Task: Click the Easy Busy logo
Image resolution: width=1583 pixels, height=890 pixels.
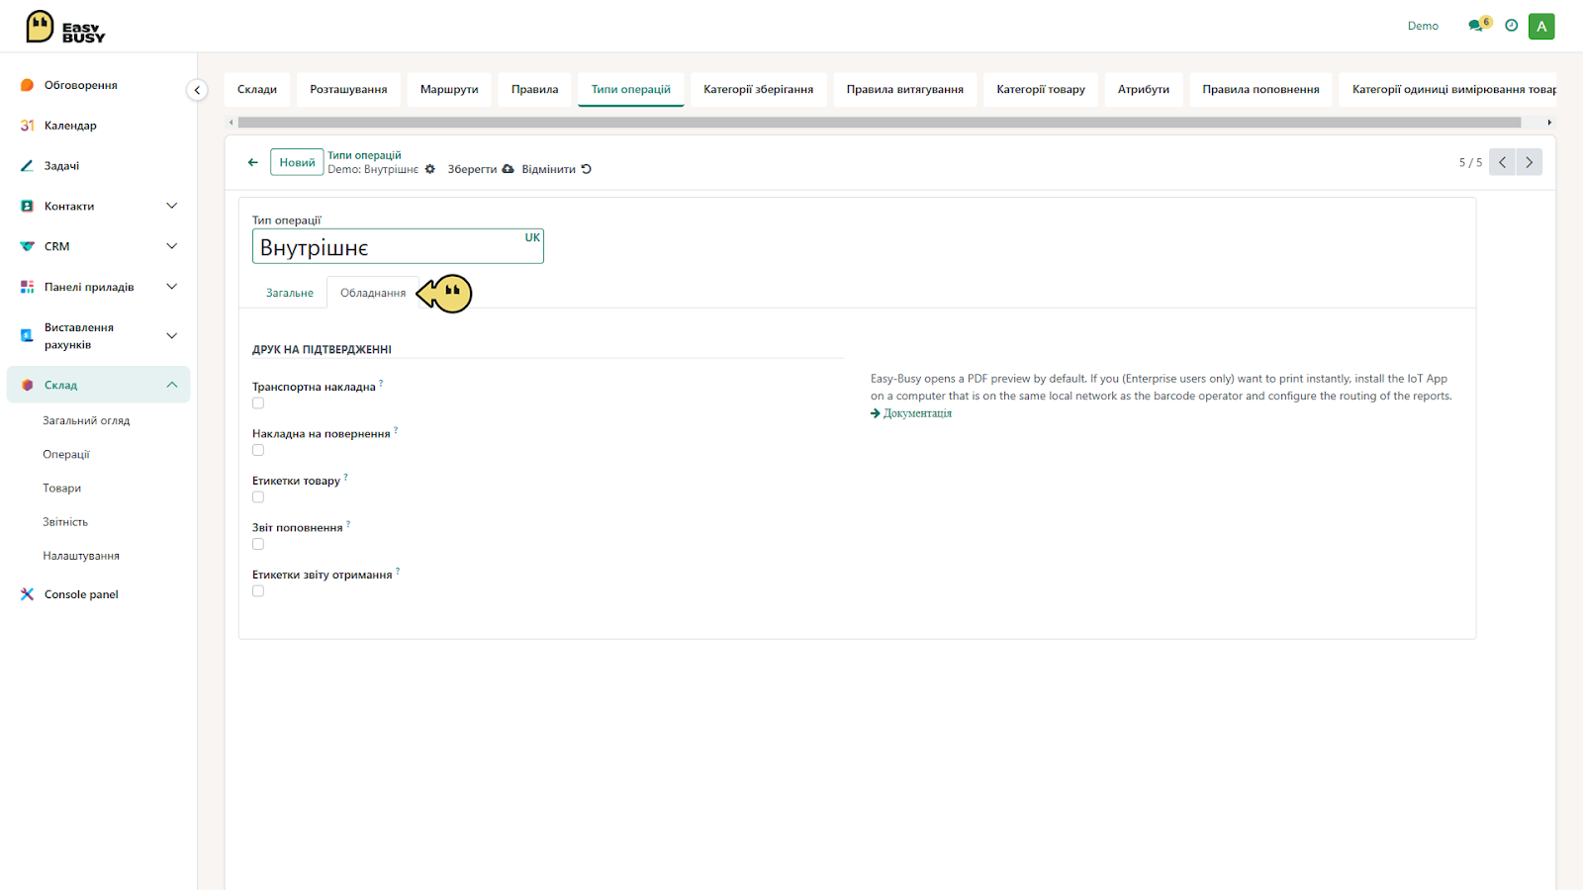Action: 65,27
